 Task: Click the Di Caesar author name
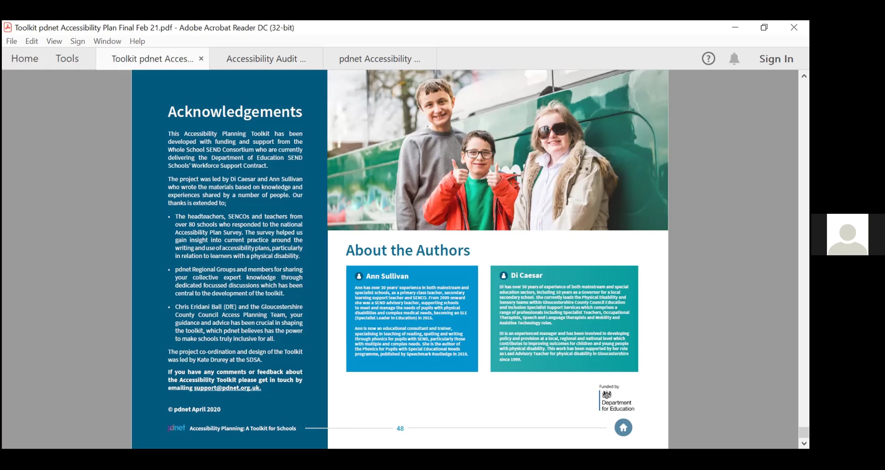(527, 275)
